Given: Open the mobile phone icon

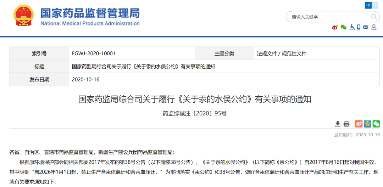Looking at the screenshot, I should pyautogui.click(x=359, y=27).
